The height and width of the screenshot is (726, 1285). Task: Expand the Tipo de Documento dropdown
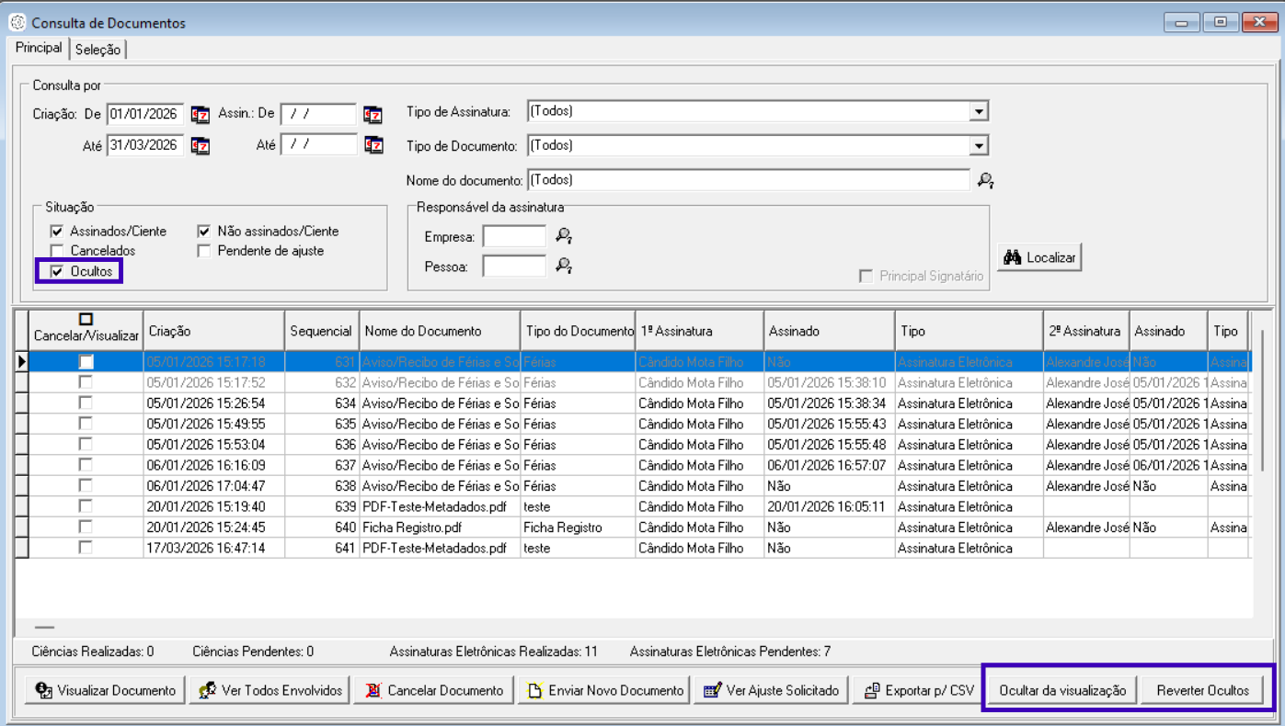click(978, 146)
